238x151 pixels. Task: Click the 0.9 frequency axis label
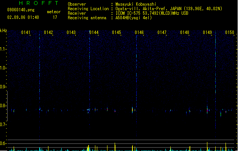pyautogui.click(x=3, y=87)
